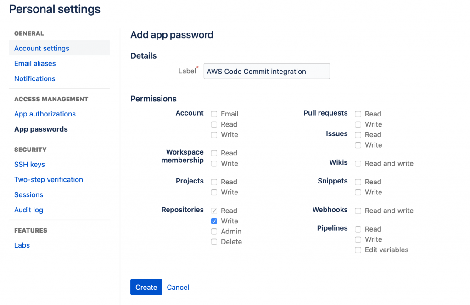Check Write permission under Issues
Viewport: 470px width, 305px height.
click(358, 145)
